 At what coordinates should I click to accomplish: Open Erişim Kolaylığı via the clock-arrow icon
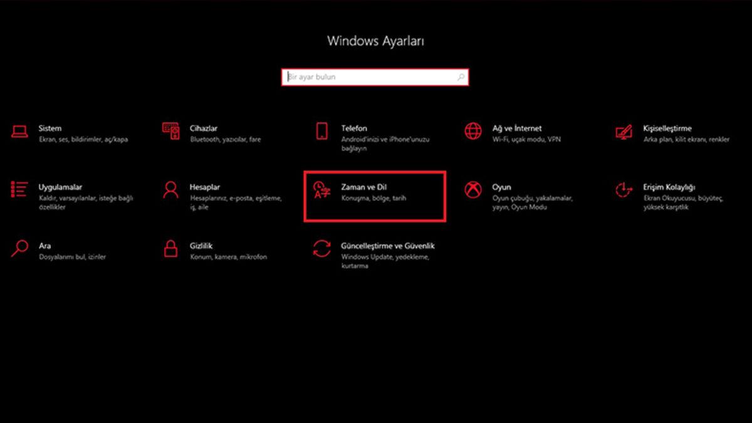pyautogui.click(x=624, y=189)
